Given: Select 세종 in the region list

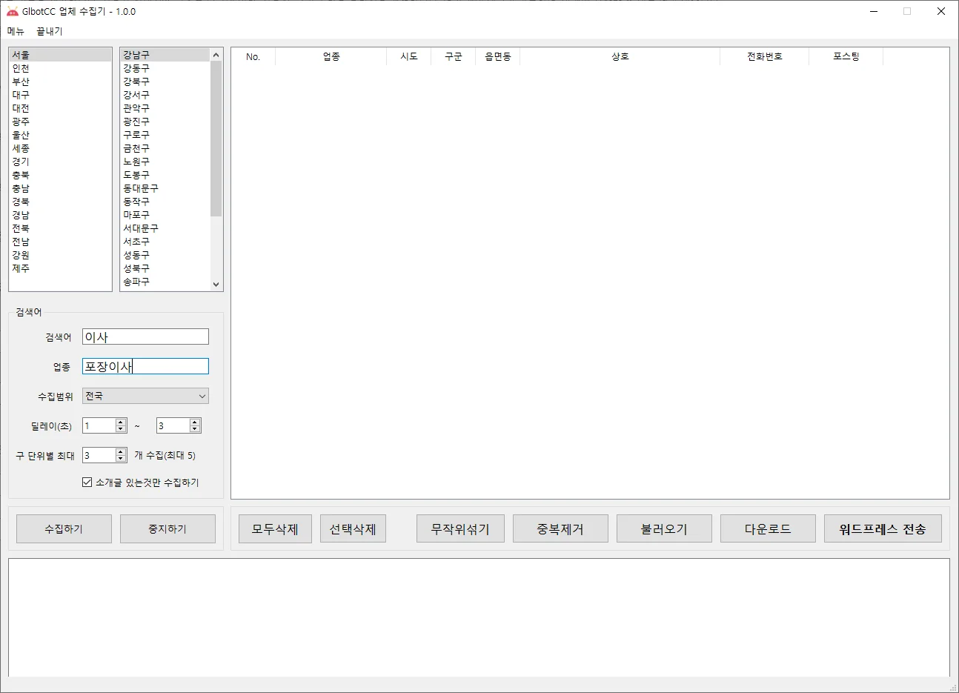Looking at the screenshot, I should pos(60,148).
